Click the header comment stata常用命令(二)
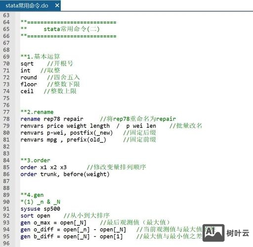The width and height of the screenshot is (253, 247). 72,29
